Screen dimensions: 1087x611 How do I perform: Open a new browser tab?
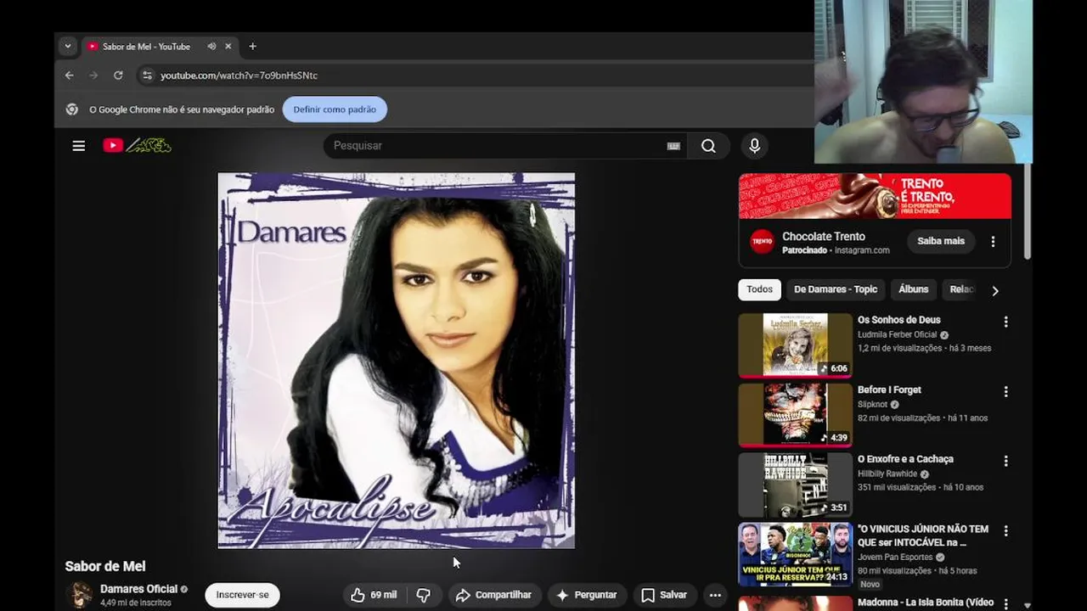click(252, 47)
